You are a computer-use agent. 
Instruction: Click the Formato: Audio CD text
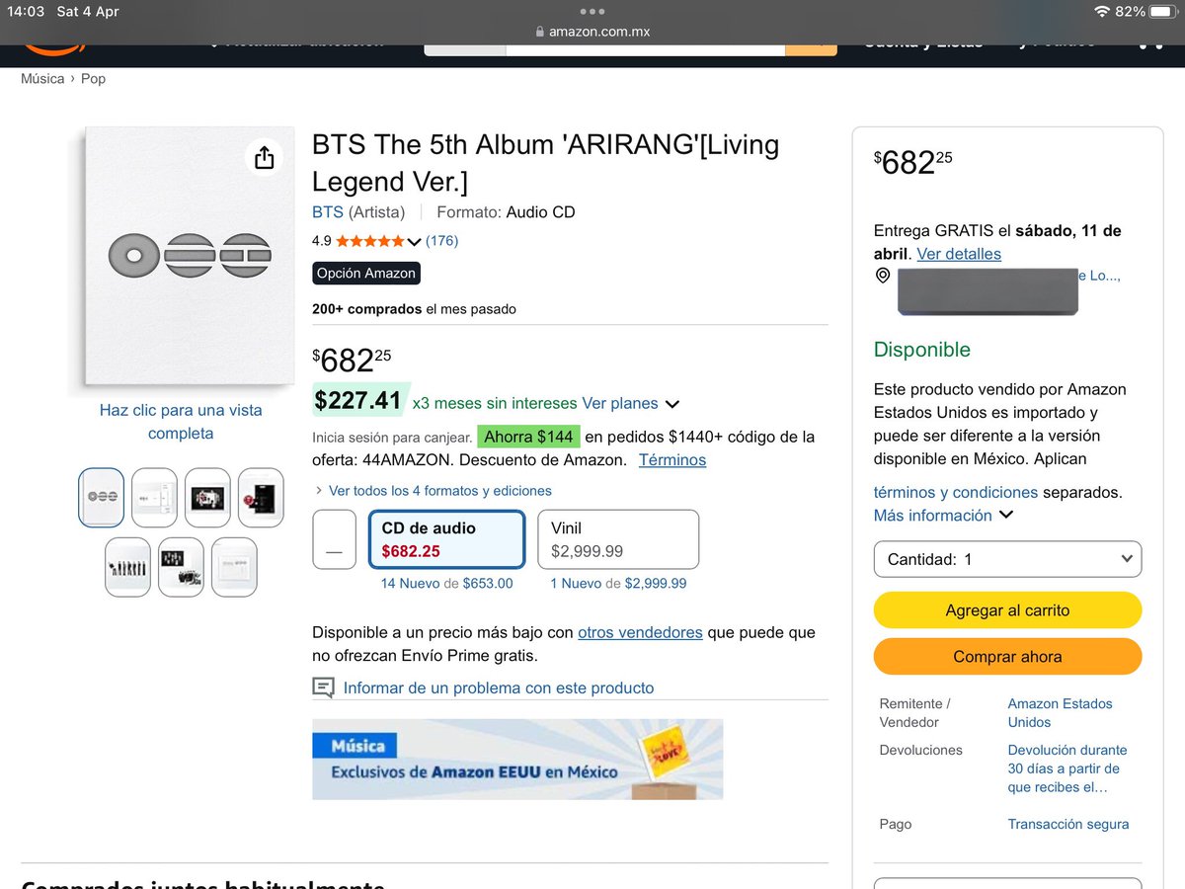click(x=506, y=212)
